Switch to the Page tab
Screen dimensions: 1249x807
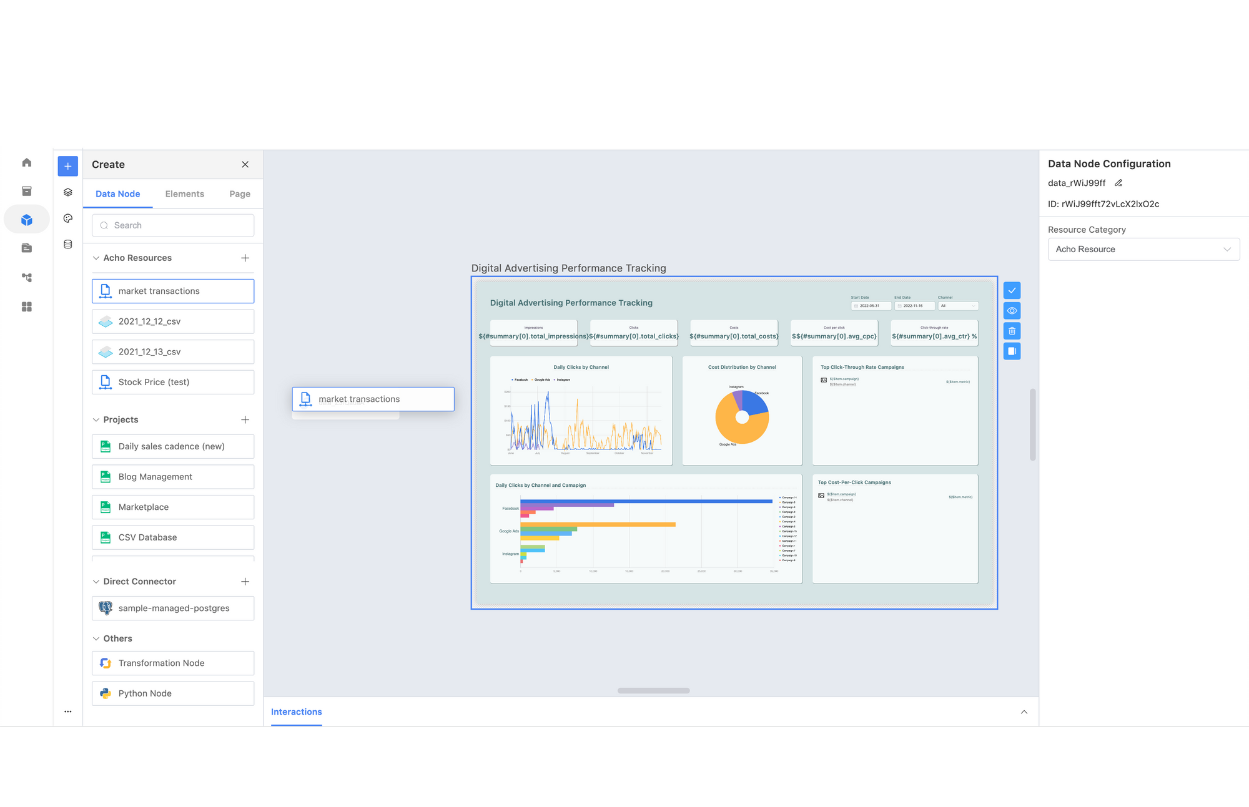tap(240, 194)
